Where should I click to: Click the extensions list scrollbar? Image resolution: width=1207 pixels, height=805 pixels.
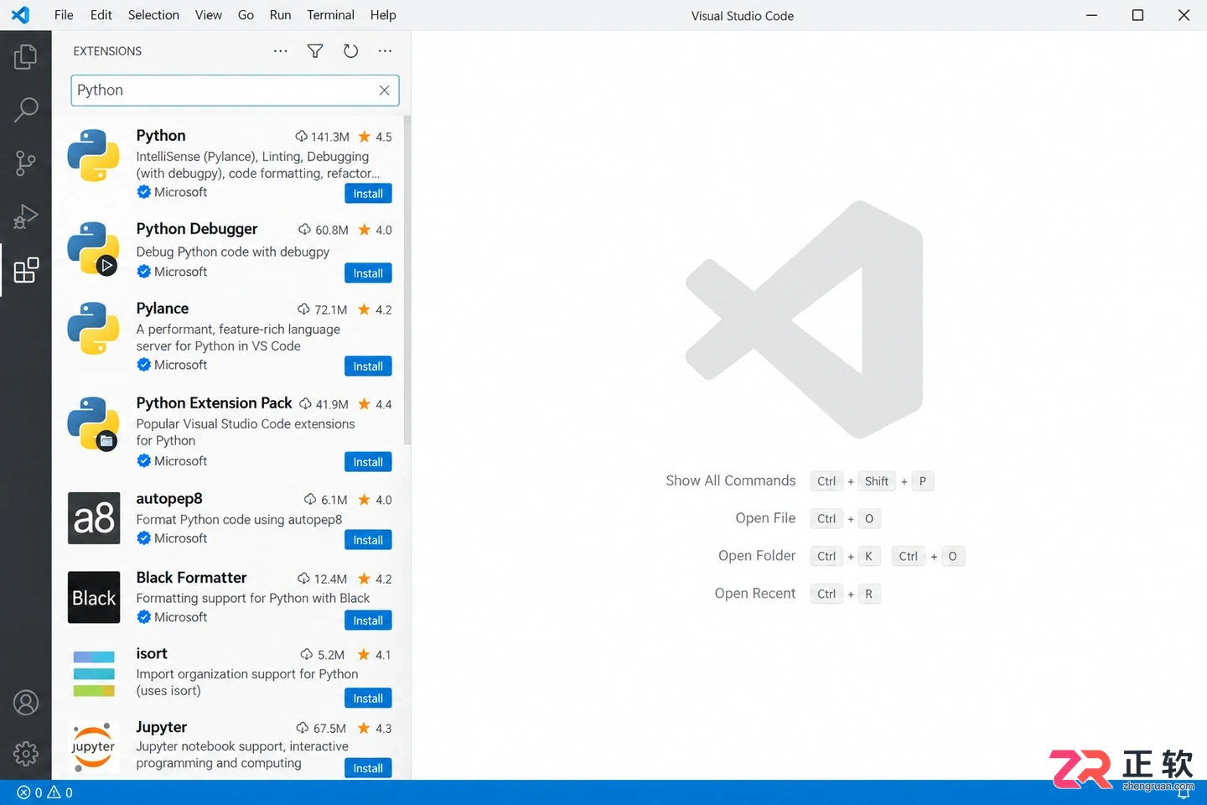pos(407,280)
